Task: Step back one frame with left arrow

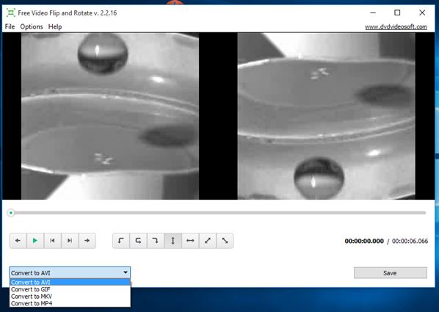Action: [x=18, y=241]
